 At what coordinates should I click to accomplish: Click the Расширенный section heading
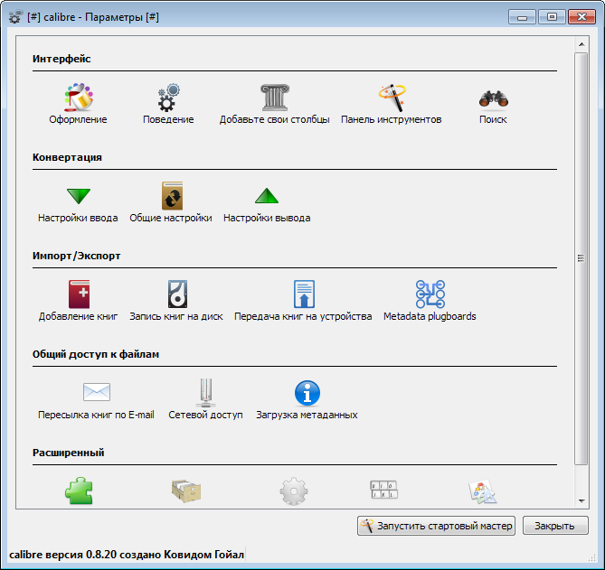(x=69, y=453)
